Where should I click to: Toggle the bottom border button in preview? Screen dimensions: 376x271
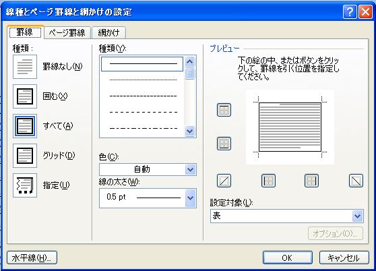point(224,144)
